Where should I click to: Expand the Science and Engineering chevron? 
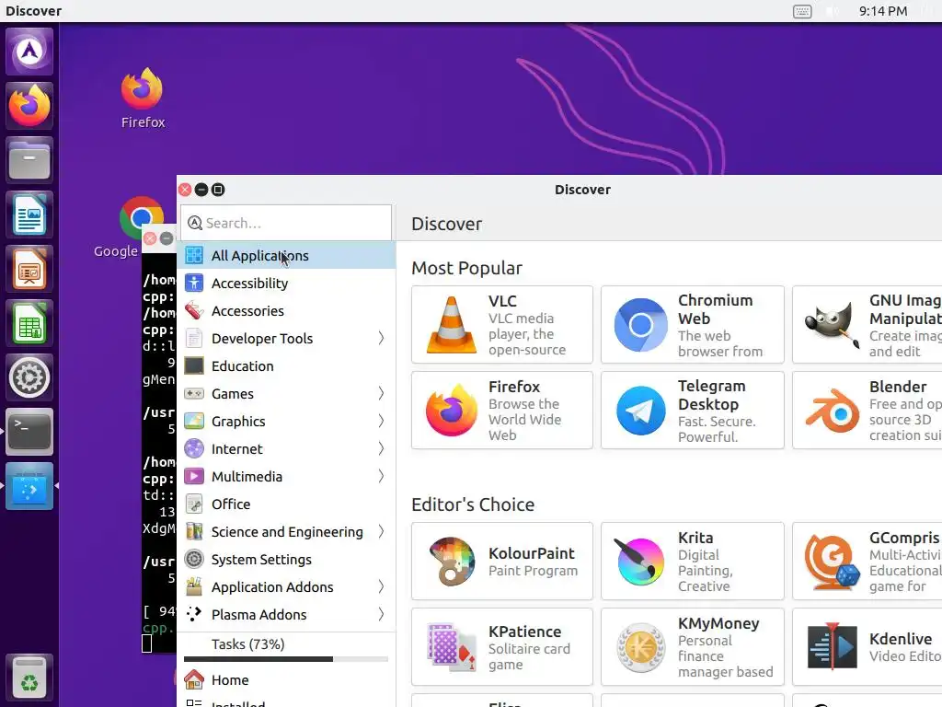click(x=381, y=532)
